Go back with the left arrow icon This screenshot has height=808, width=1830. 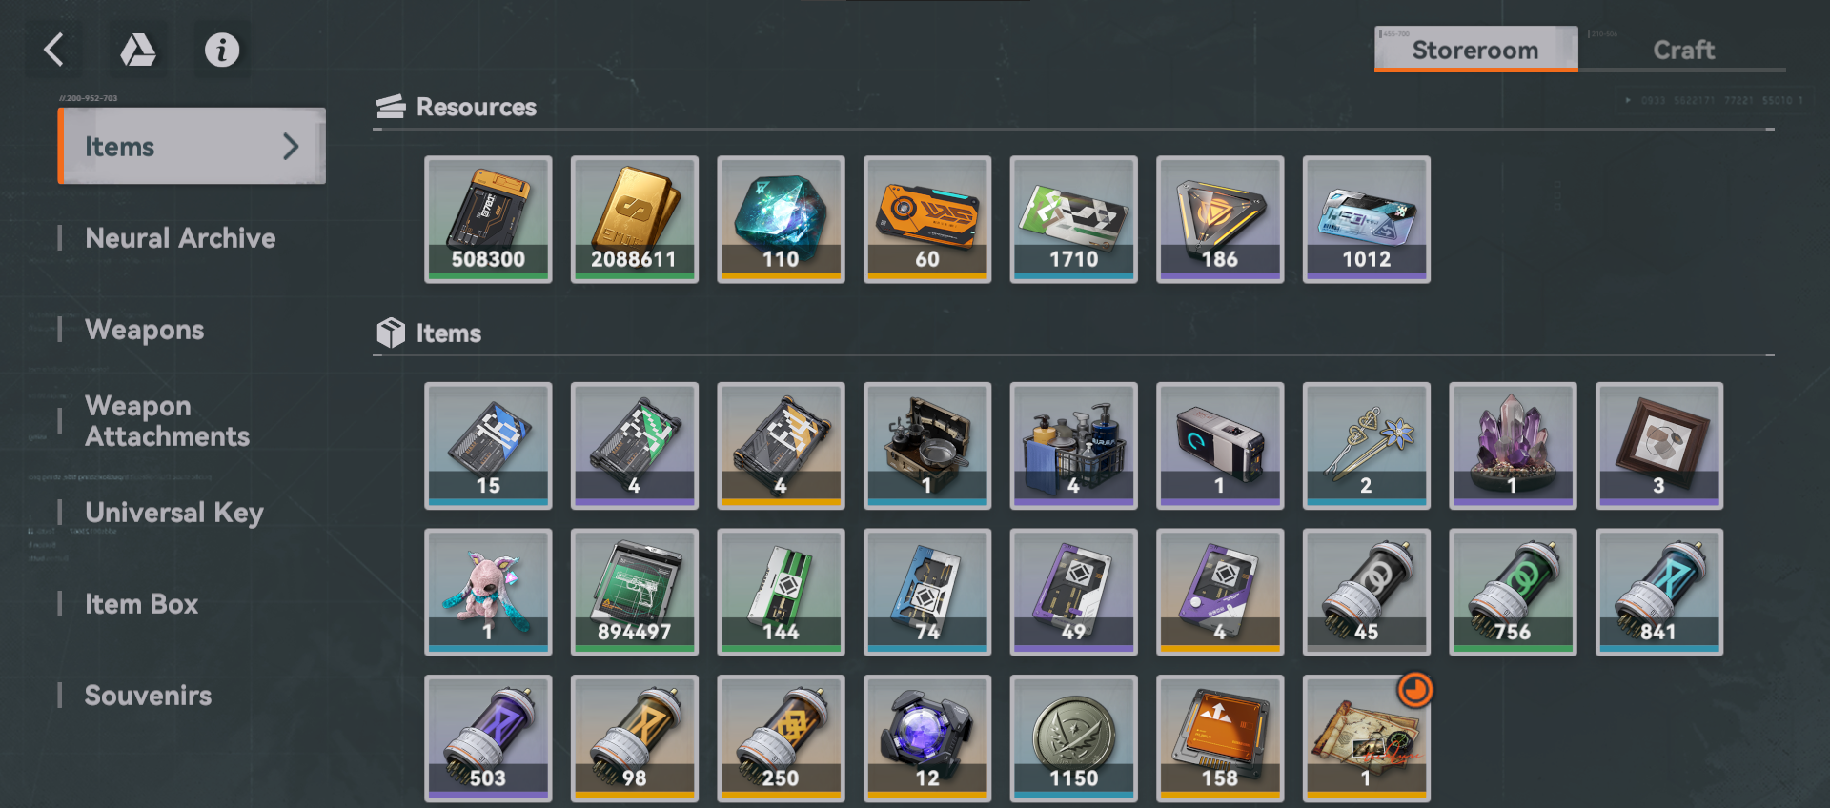point(54,50)
